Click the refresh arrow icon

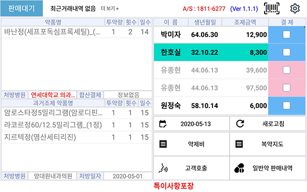click(240, 123)
